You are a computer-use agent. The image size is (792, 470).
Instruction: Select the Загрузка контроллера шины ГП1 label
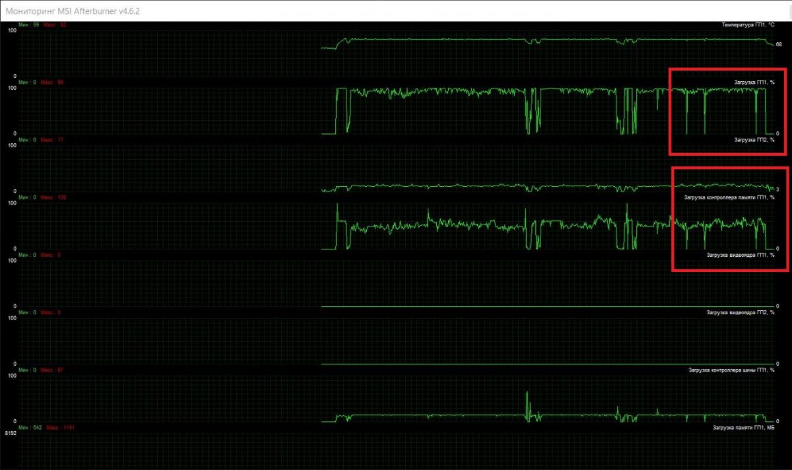point(731,370)
